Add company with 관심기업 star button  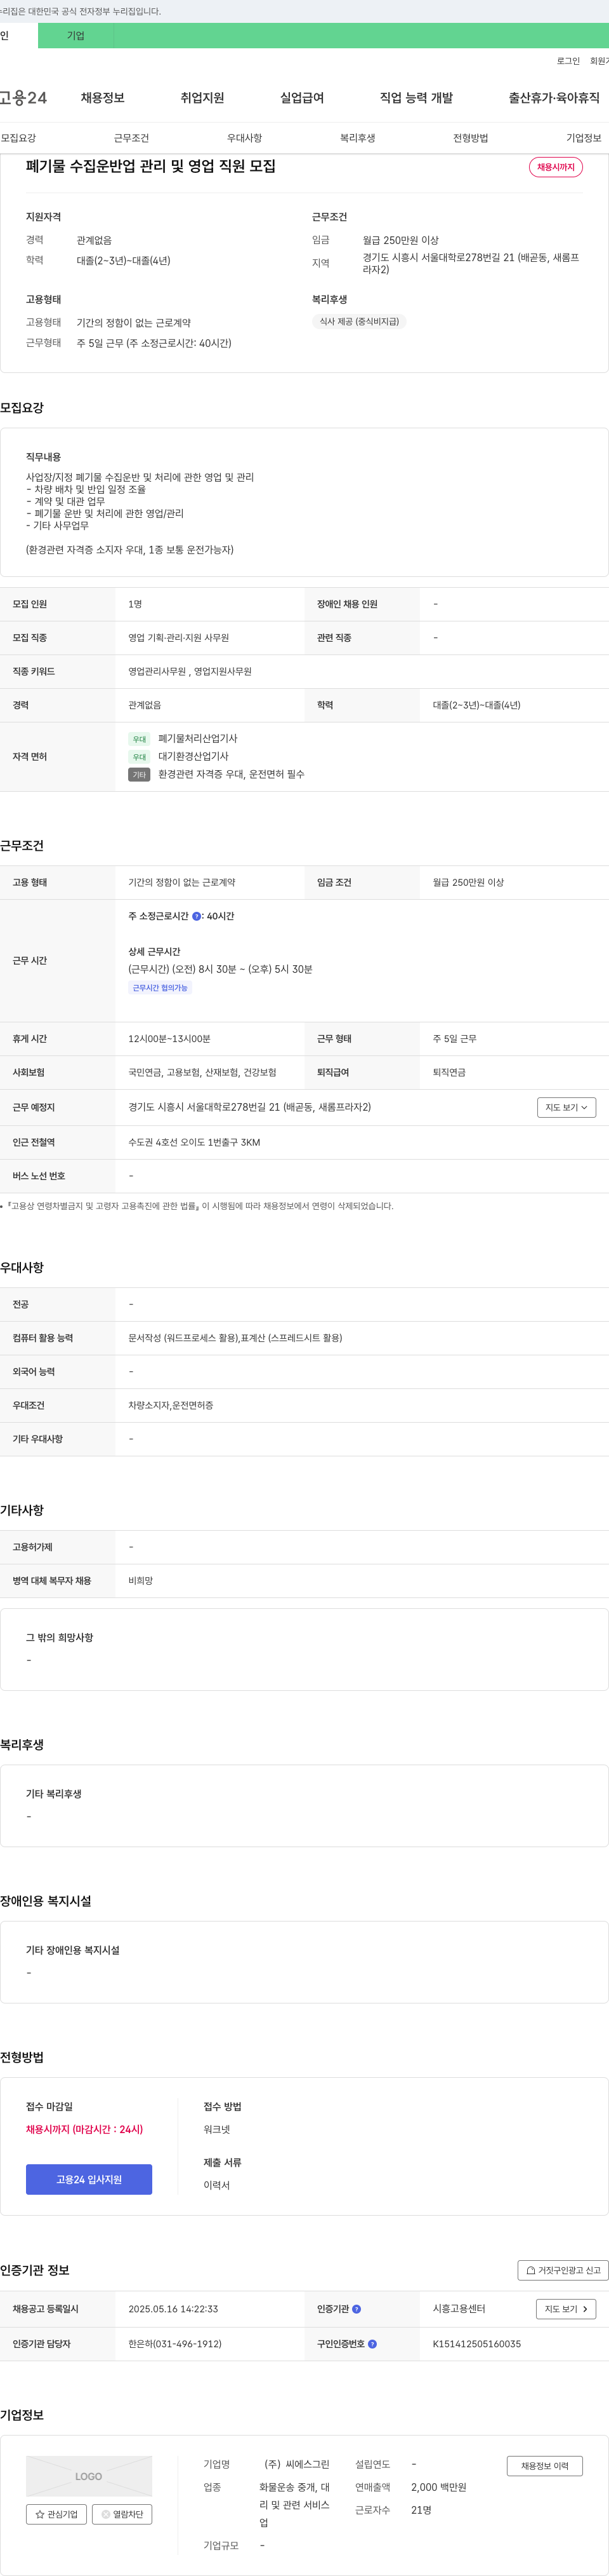[x=57, y=2514]
